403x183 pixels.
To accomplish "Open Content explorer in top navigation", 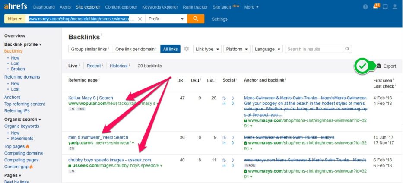I will click(121, 7).
